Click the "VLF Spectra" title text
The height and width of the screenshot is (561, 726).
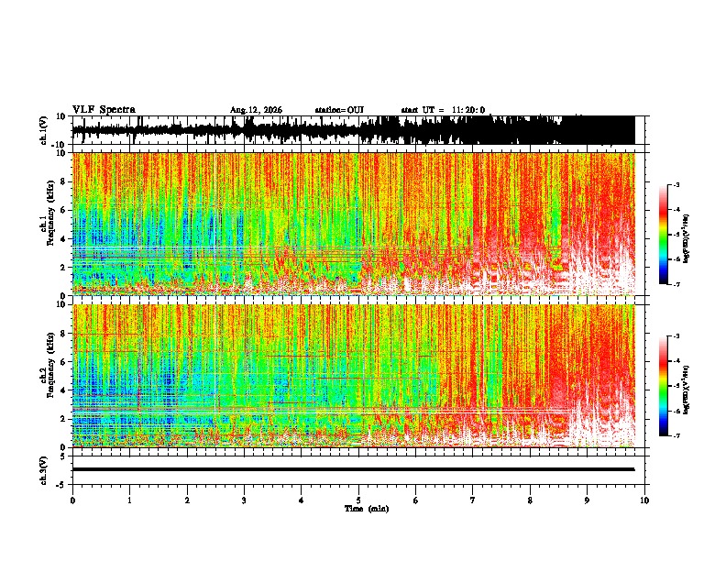104,110
